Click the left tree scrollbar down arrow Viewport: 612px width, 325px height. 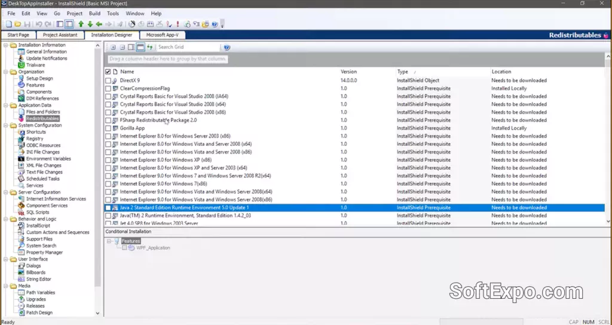point(97,313)
